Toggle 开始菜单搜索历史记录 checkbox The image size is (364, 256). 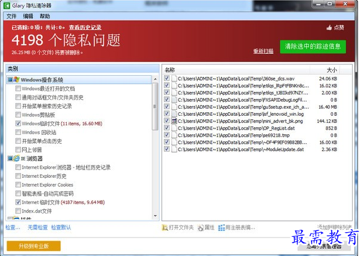[18, 106]
